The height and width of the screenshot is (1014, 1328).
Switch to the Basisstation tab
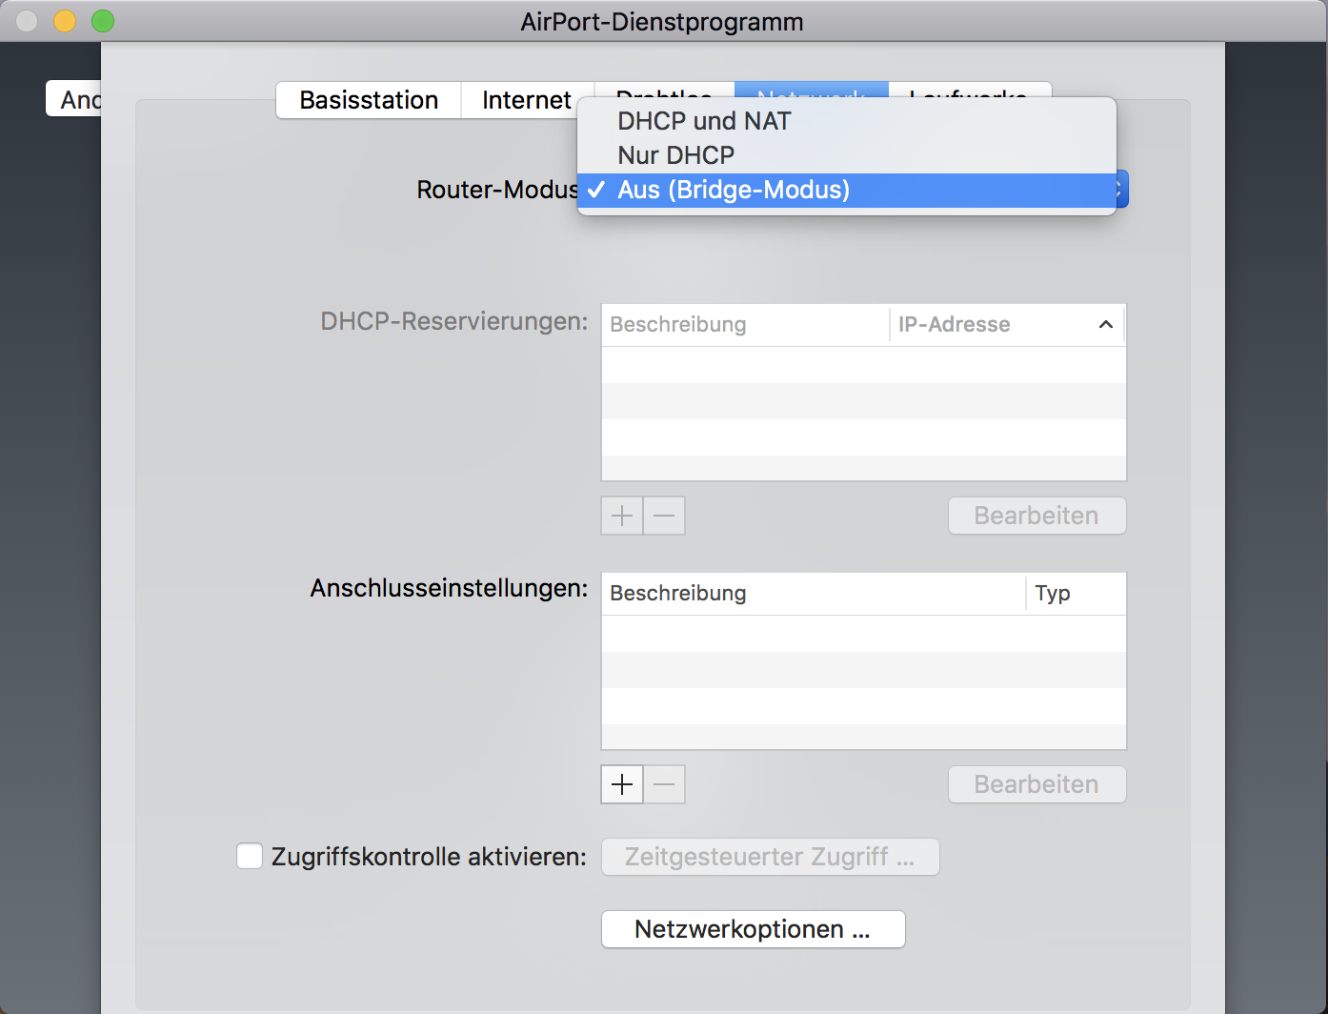point(369,100)
